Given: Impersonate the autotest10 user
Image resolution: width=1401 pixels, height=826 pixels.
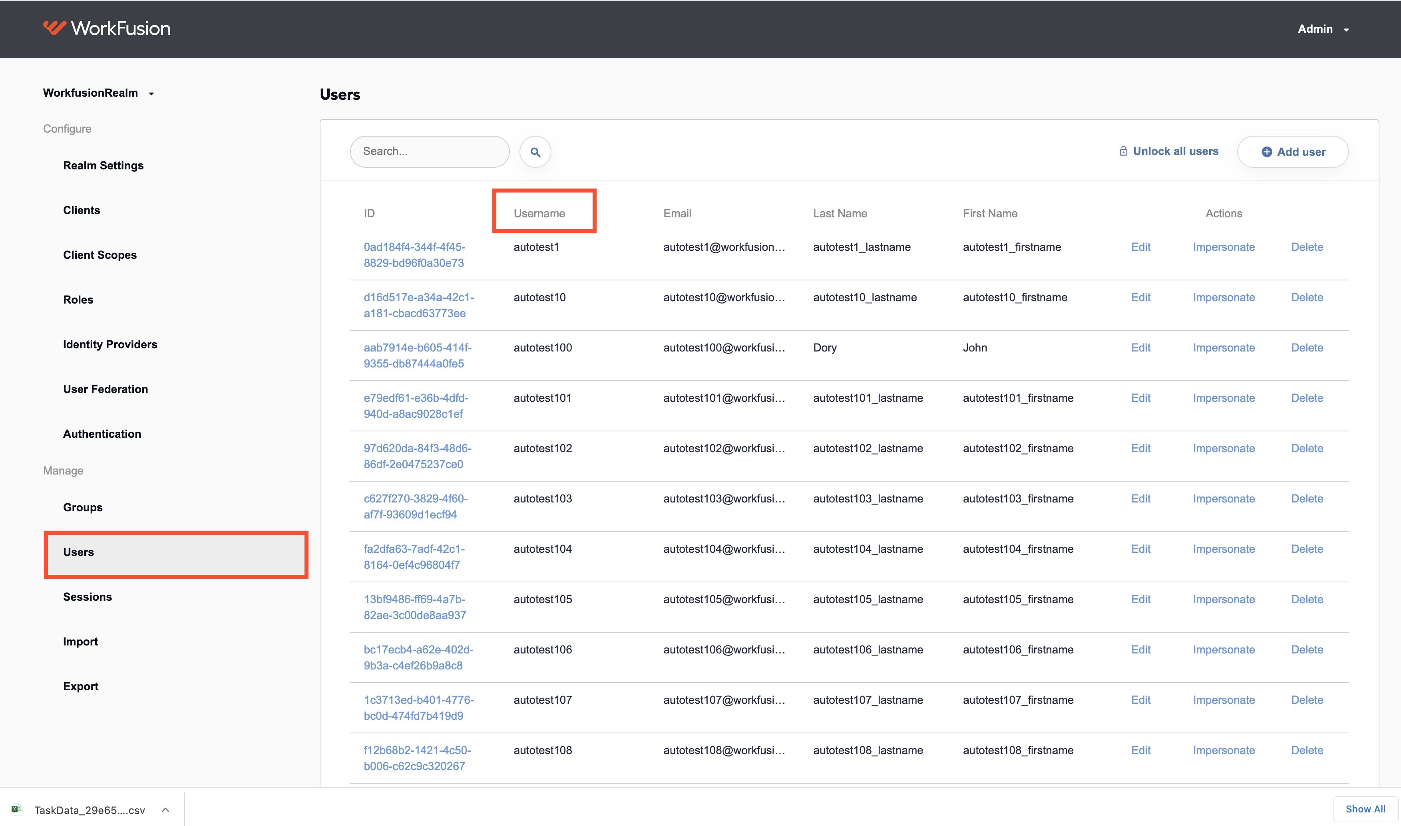Looking at the screenshot, I should point(1223,297).
